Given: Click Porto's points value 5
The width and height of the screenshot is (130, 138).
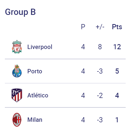Looking at the screenshot, I should pos(117,71).
